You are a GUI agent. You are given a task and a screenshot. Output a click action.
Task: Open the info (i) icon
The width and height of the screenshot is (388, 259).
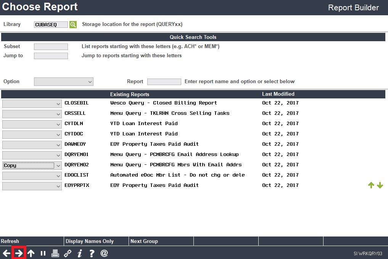80,253
